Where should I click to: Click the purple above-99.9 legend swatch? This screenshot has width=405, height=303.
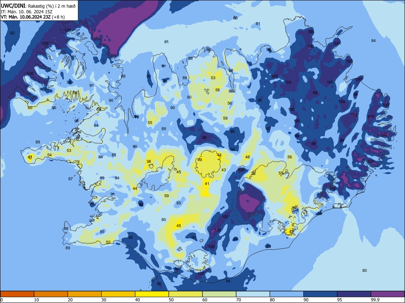[x=388, y=294]
